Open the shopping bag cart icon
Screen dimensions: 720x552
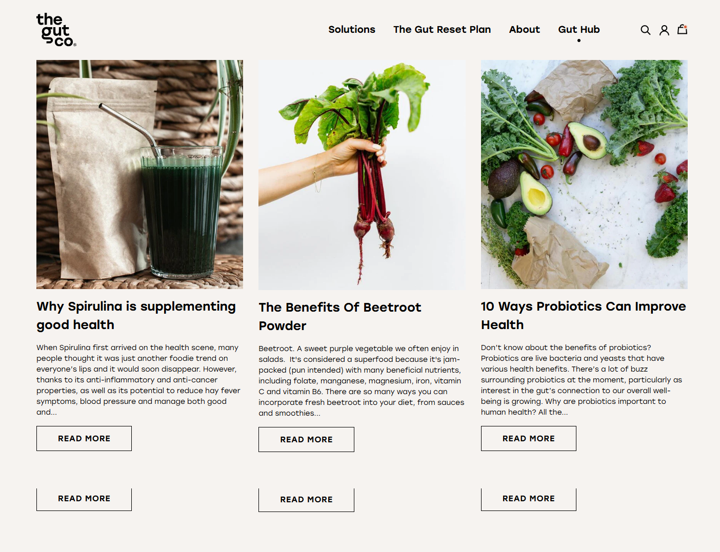click(682, 30)
